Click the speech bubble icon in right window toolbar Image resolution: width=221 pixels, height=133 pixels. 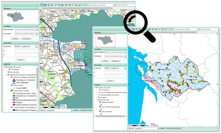coord(171,29)
